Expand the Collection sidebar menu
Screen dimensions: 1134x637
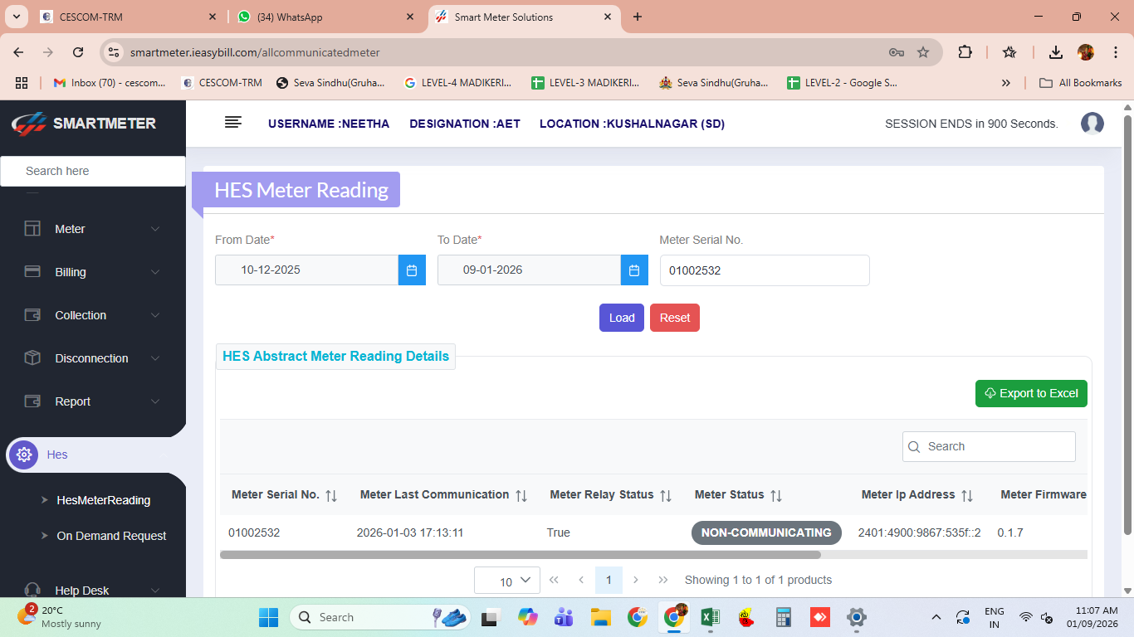[93, 315]
